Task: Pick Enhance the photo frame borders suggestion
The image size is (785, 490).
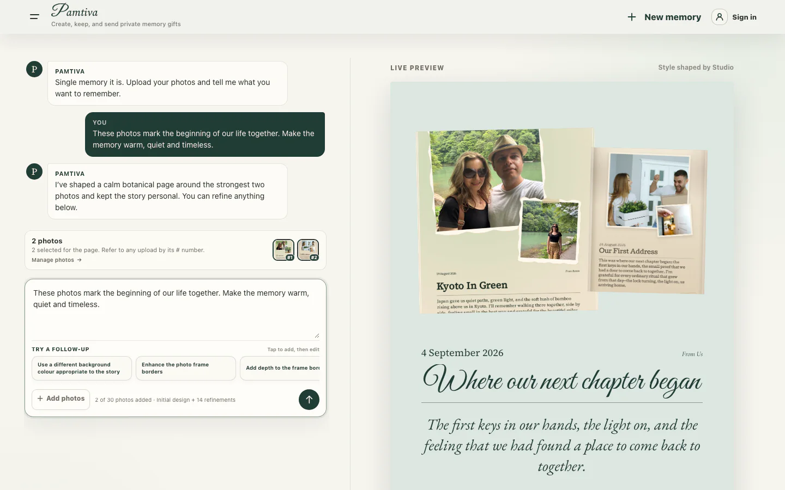Action: pyautogui.click(x=186, y=368)
